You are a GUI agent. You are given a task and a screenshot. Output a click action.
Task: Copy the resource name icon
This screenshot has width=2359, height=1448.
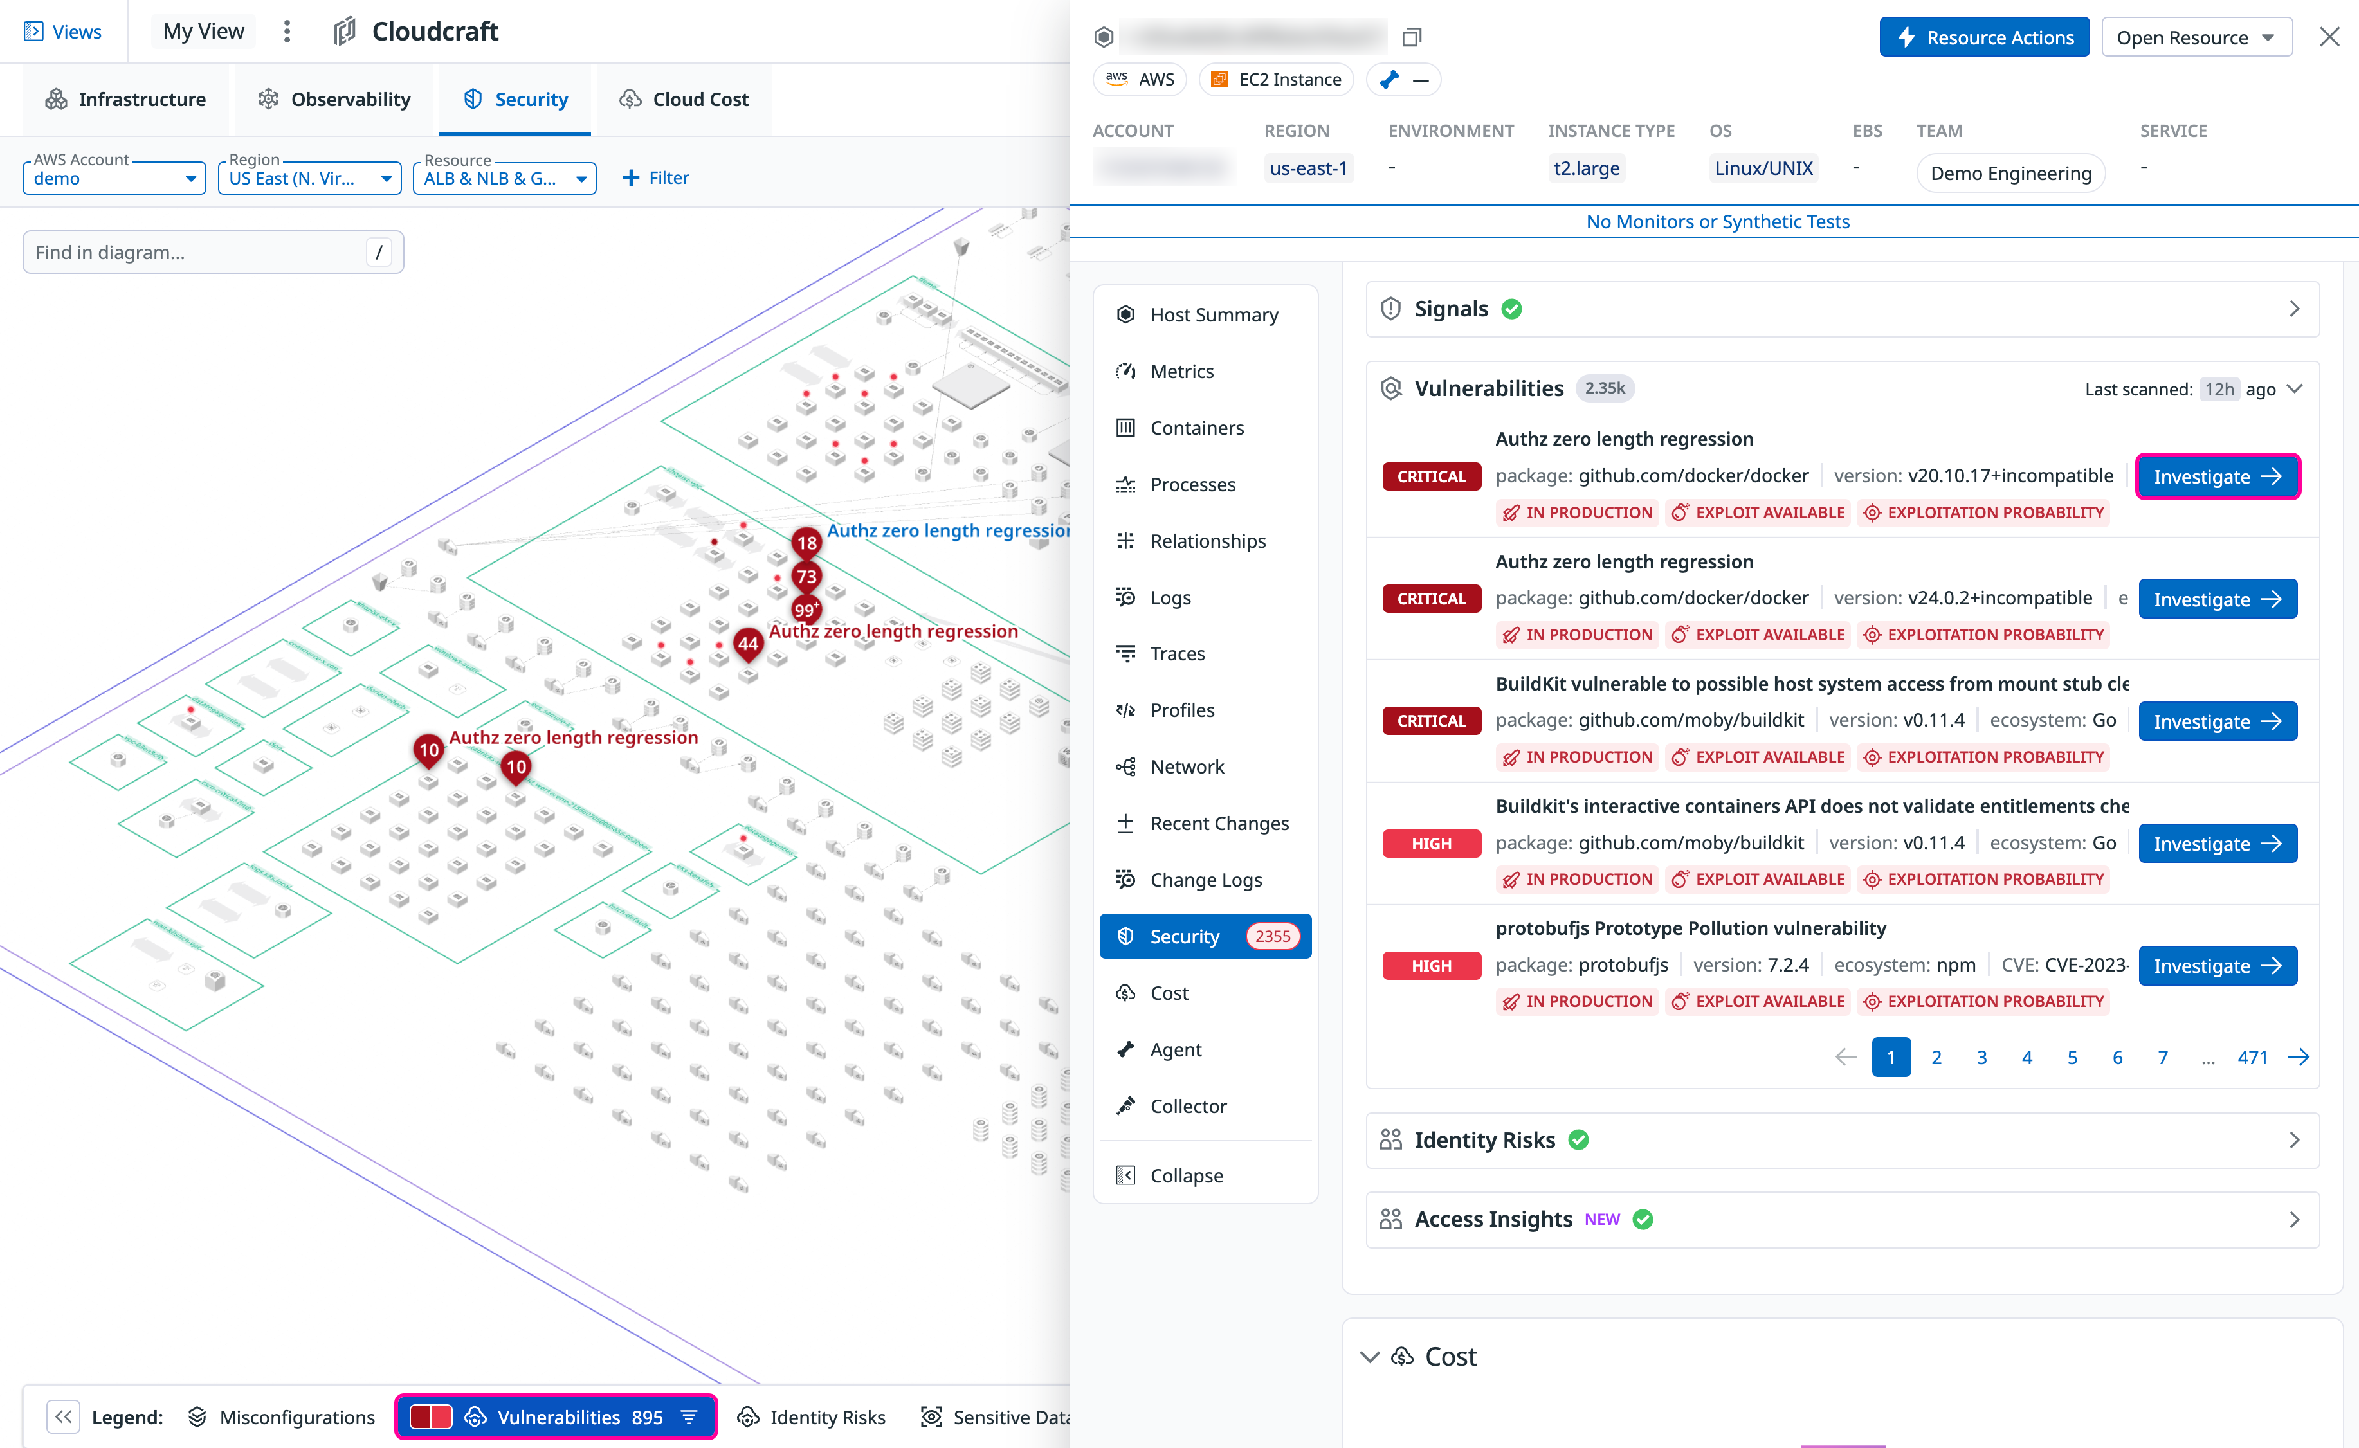coord(1411,37)
